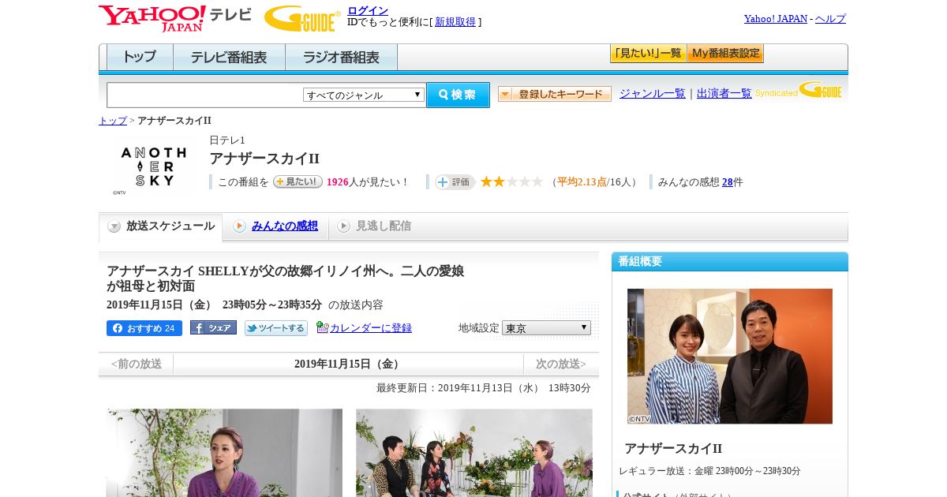Click the アナザースカイII title in sidebar
The height and width of the screenshot is (497, 947).
pos(673,449)
